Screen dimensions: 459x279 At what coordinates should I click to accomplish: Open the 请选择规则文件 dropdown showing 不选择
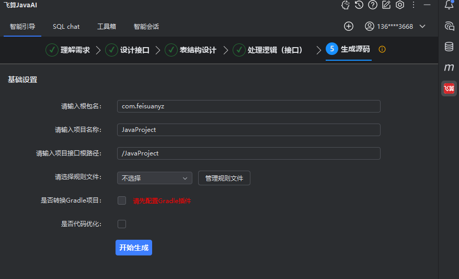tap(155, 178)
